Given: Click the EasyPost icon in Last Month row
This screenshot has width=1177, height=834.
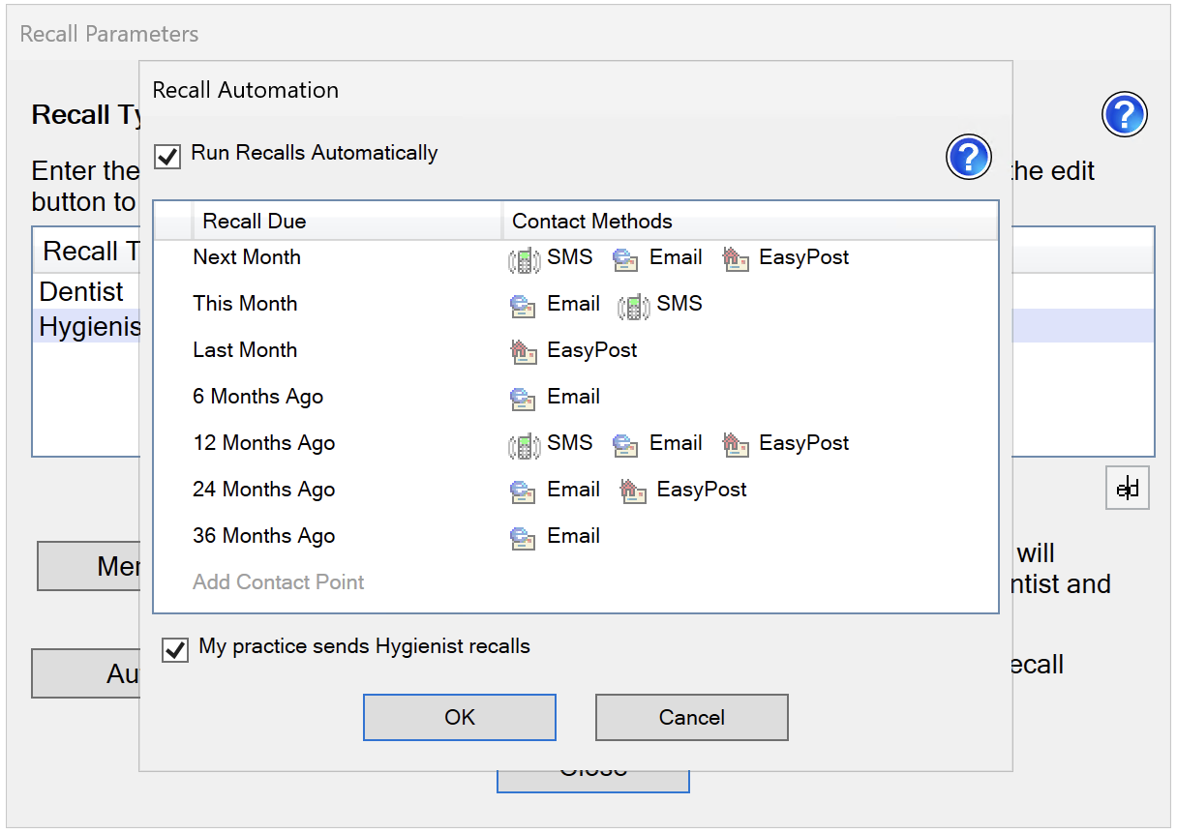Looking at the screenshot, I should 524,352.
